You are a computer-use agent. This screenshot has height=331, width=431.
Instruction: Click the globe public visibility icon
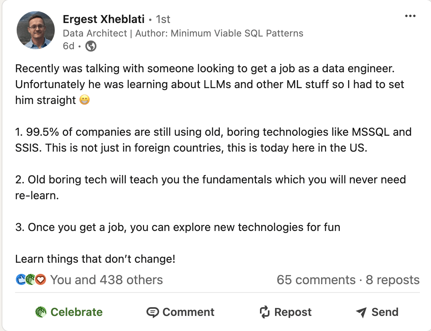(91, 46)
